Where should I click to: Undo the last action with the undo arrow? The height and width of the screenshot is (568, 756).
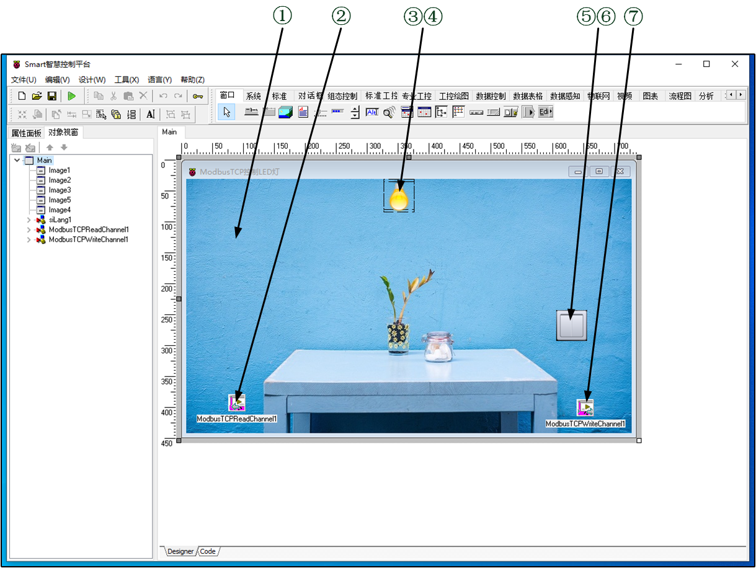[x=163, y=96]
